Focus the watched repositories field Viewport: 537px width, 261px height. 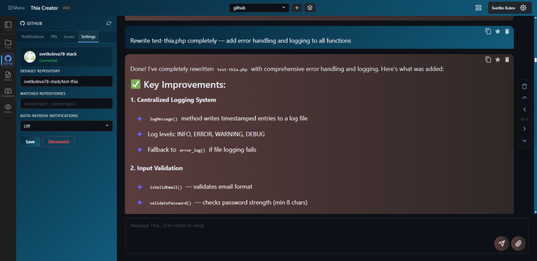(x=66, y=103)
